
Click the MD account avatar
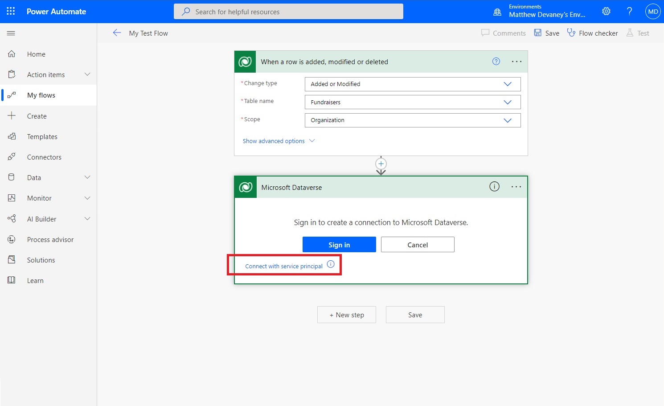652,11
